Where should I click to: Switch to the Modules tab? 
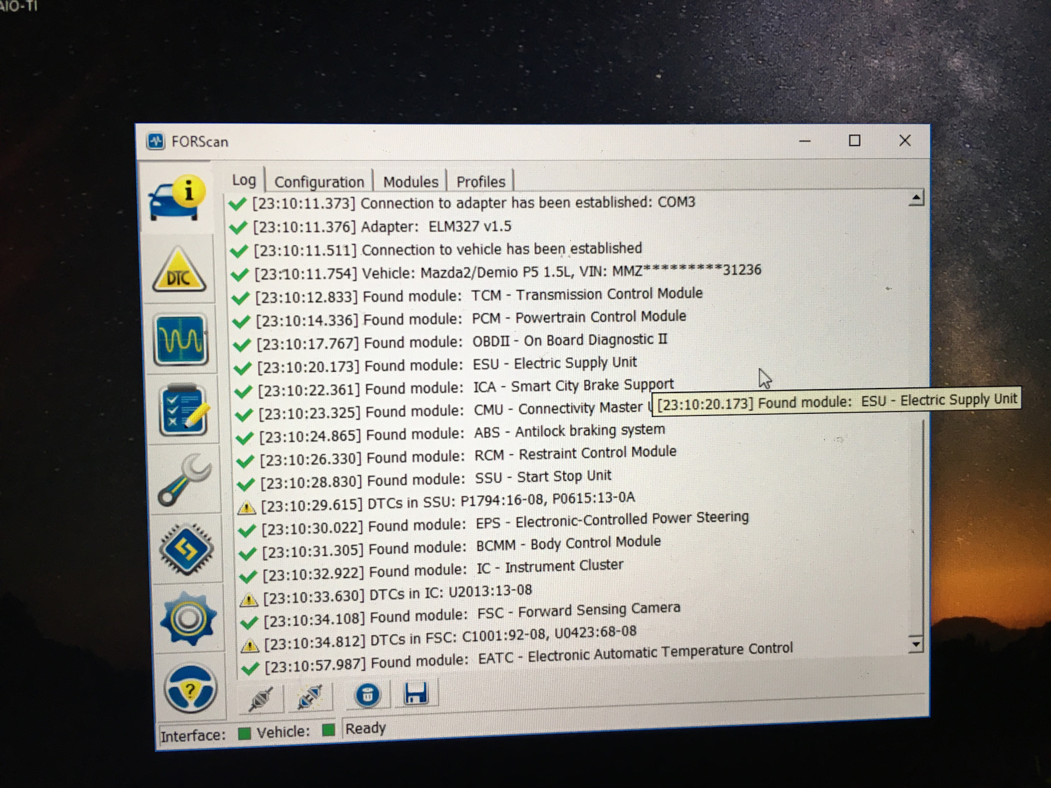[x=411, y=182]
